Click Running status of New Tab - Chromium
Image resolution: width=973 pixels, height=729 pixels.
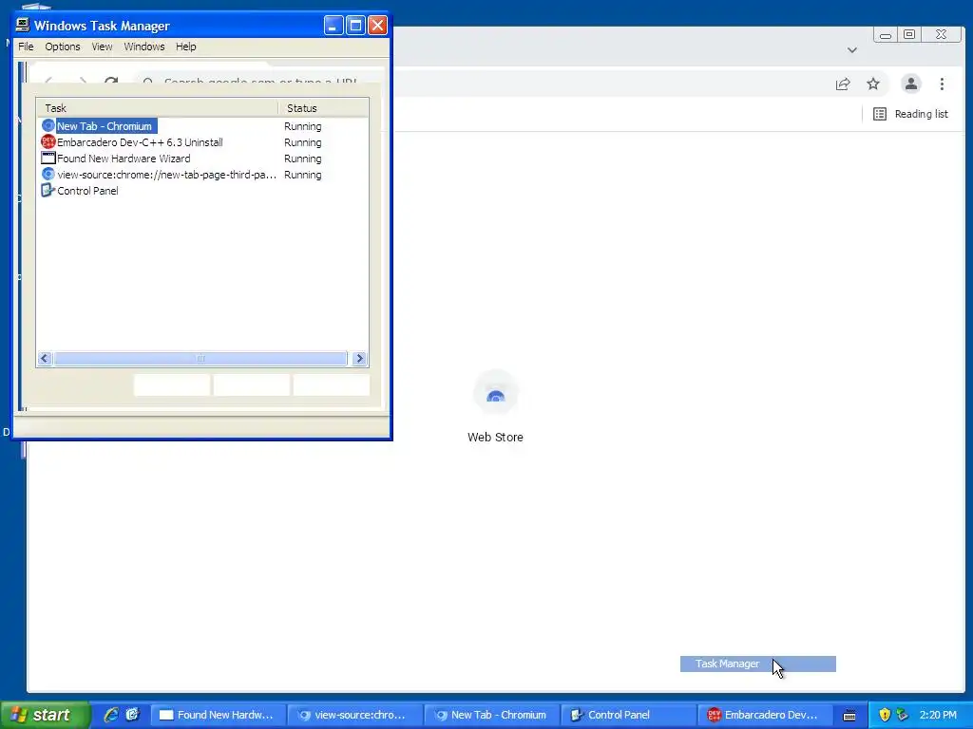(x=303, y=126)
